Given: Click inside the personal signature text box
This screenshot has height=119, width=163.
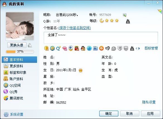Looking at the screenshot, I should (101, 38).
